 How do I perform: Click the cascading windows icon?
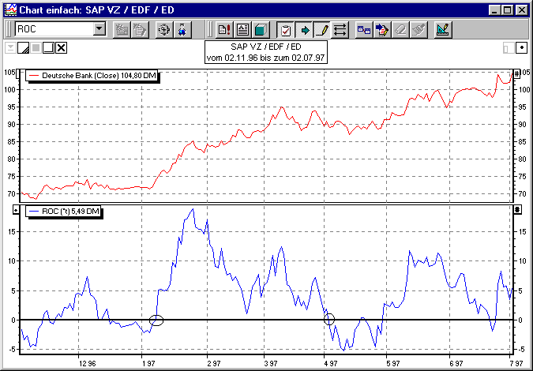tap(364, 30)
